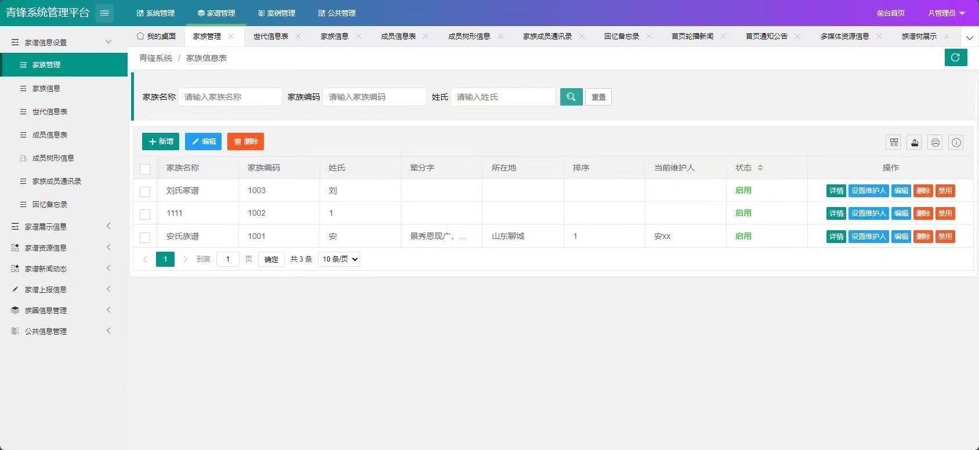Click 设置维护人 for 安氏族谱 row
The height and width of the screenshot is (450, 979).
868,237
